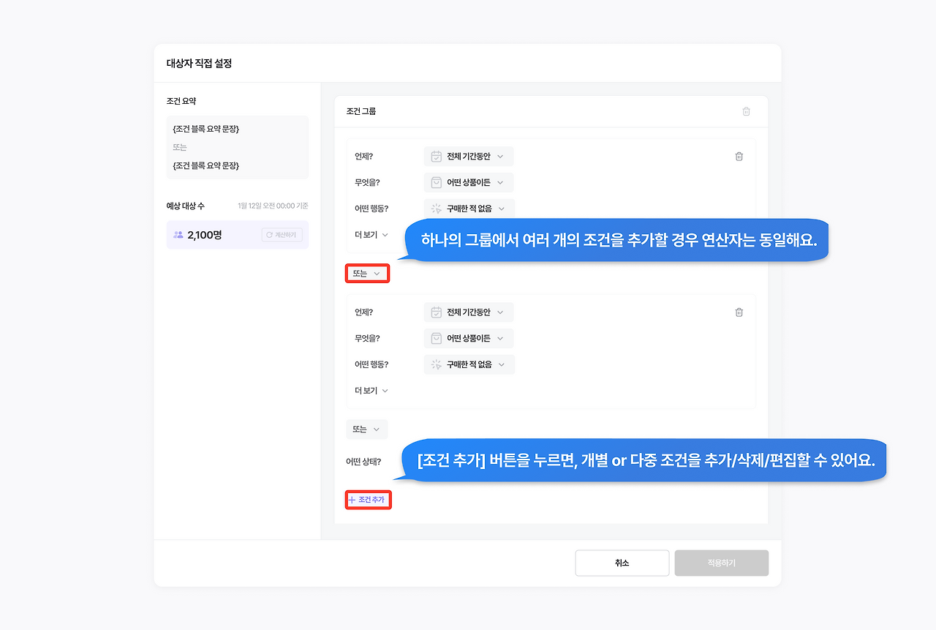Open the lower 또는 operator dropdown

tap(366, 429)
